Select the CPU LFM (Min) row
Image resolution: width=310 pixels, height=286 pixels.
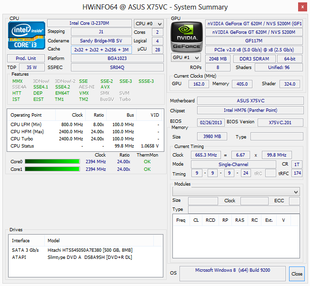(85, 124)
